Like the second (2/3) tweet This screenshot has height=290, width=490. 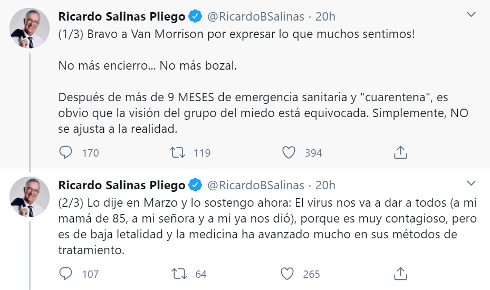[x=287, y=274]
